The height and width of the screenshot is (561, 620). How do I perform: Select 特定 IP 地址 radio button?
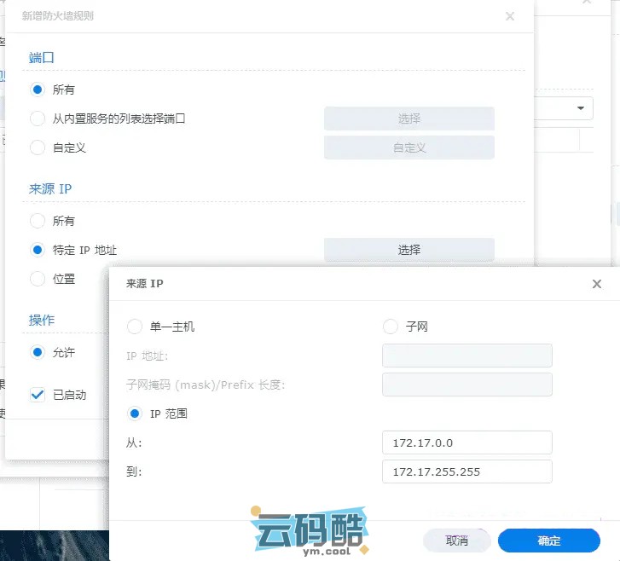[38, 250]
